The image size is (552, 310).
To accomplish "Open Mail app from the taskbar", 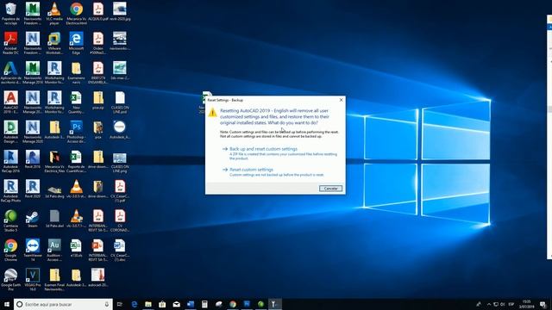I will pos(176,304).
